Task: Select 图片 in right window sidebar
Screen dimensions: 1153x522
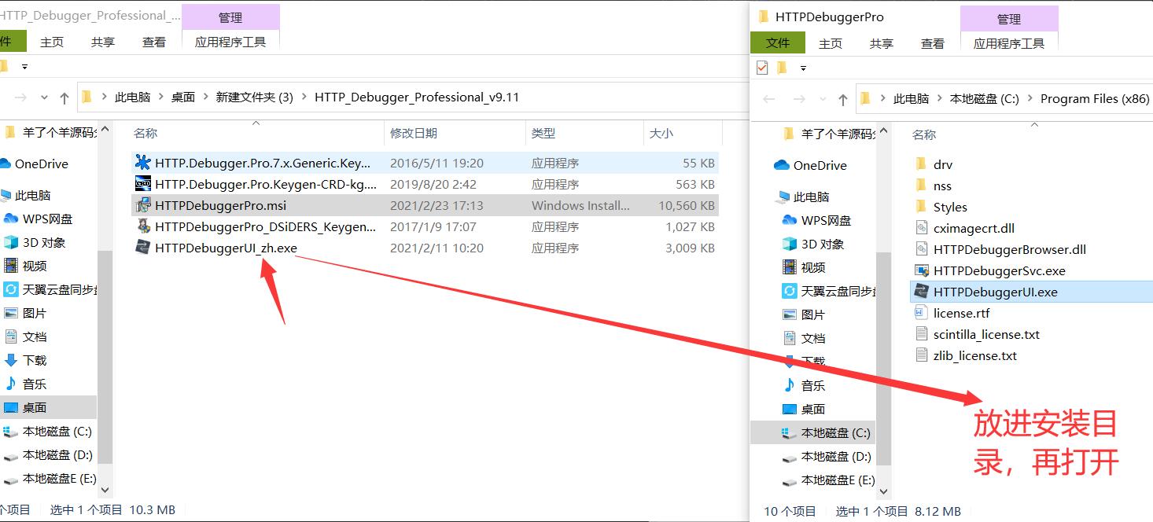Action: pos(812,314)
